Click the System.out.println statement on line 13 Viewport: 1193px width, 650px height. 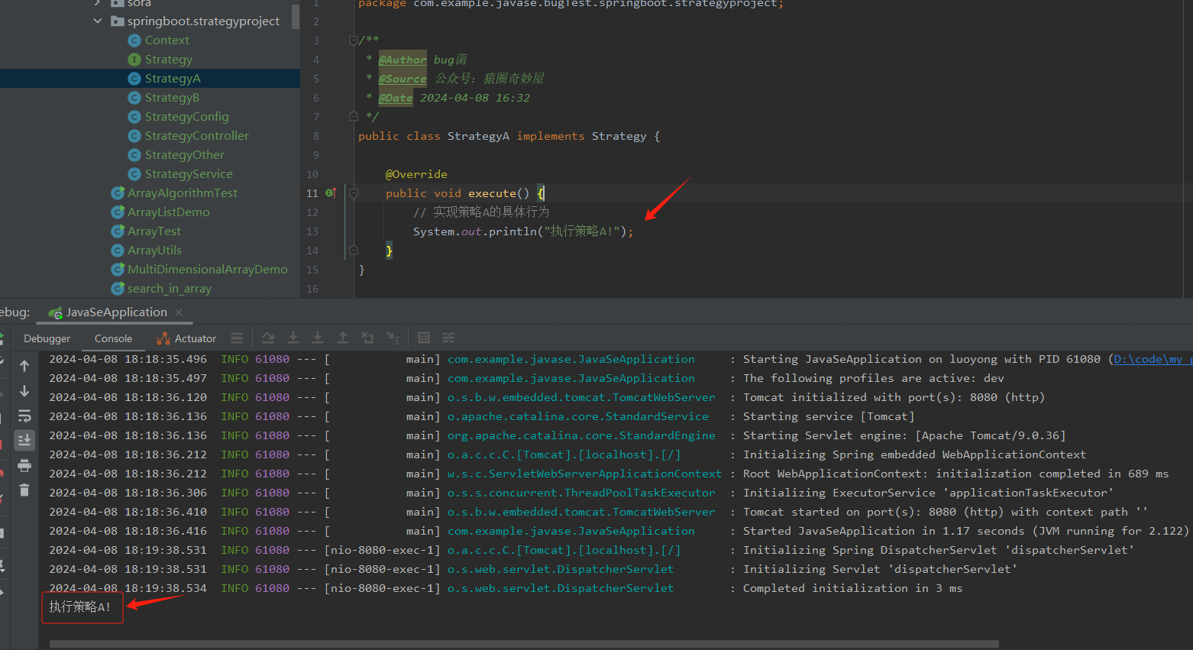523,231
